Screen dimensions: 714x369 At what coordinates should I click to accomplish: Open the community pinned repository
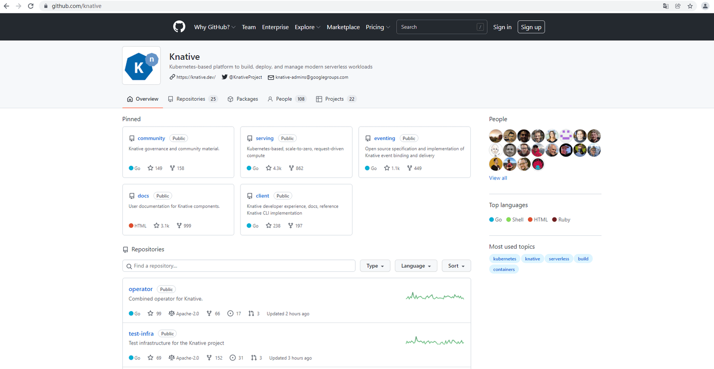click(x=151, y=138)
